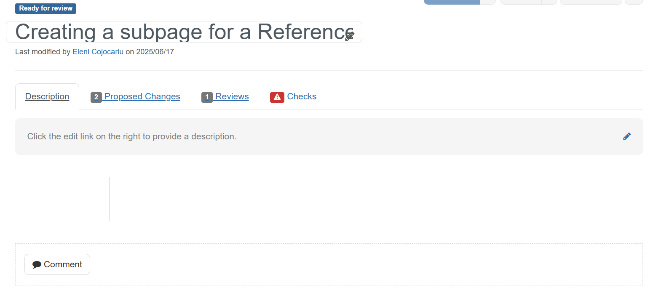The width and height of the screenshot is (653, 293).
Task: Click the speech bubble icon in Comment button
Action: pos(37,265)
